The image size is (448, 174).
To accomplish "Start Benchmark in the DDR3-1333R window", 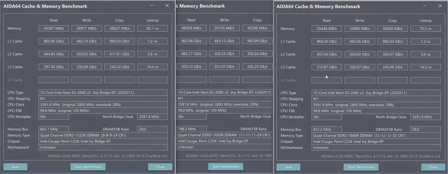I will pos(88,167).
